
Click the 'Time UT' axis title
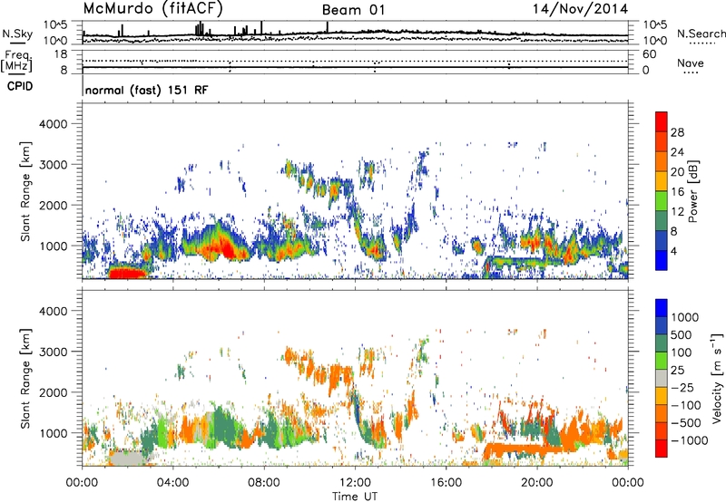pos(355,497)
